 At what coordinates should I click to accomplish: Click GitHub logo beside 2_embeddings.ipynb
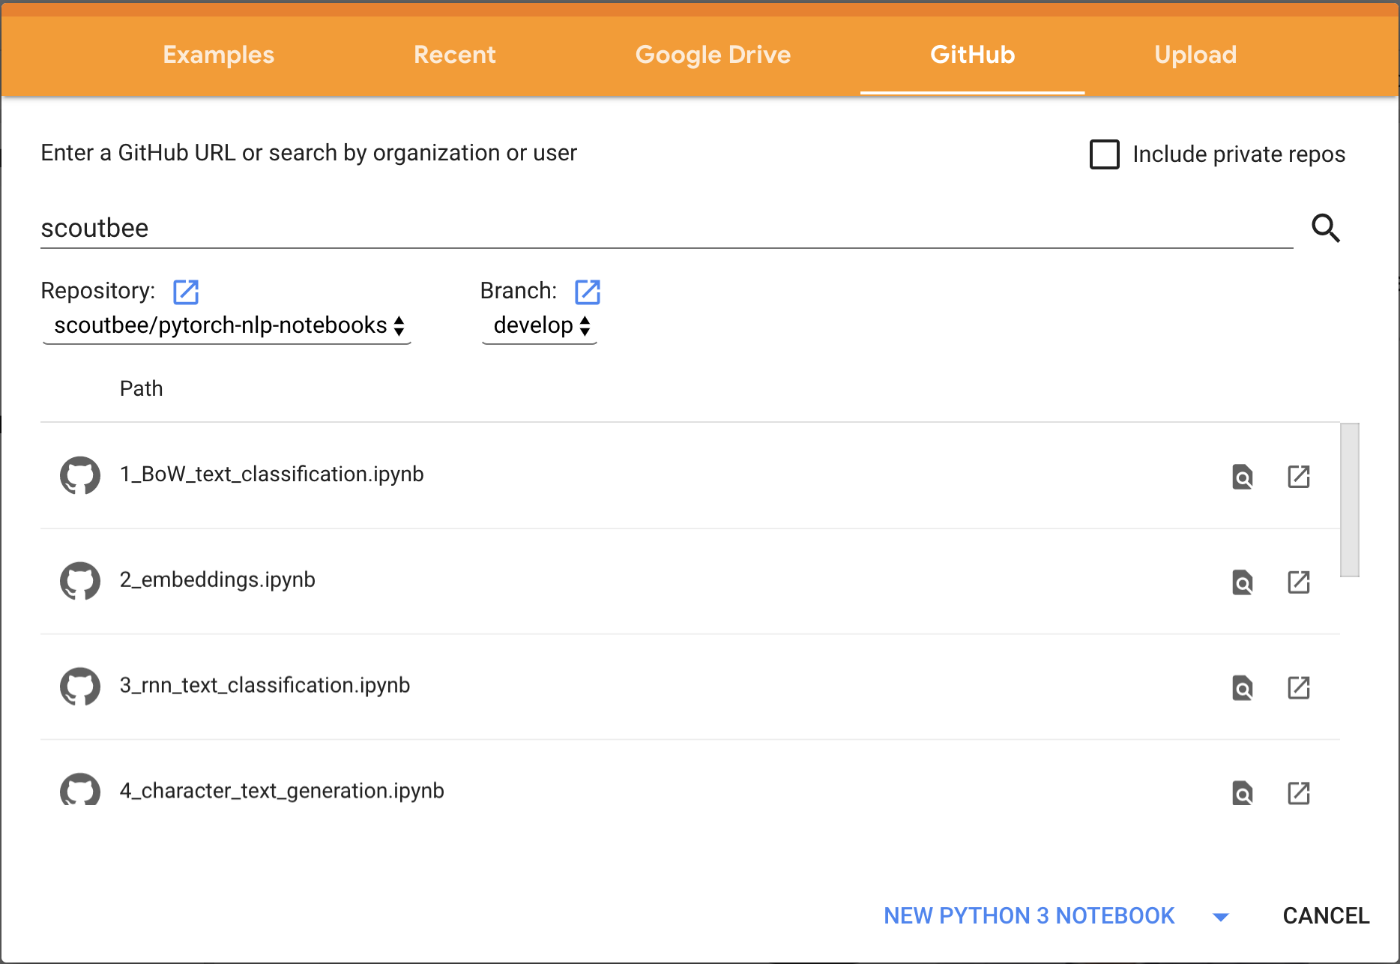(80, 581)
